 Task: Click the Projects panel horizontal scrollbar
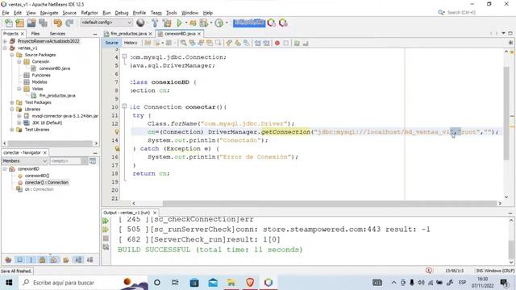pyautogui.click(x=50, y=143)
